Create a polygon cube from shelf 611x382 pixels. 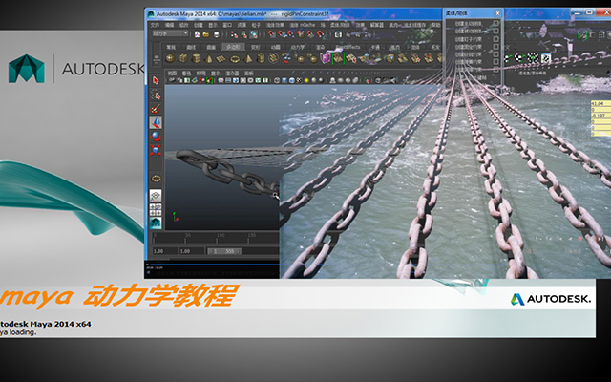tap(183, 58)
